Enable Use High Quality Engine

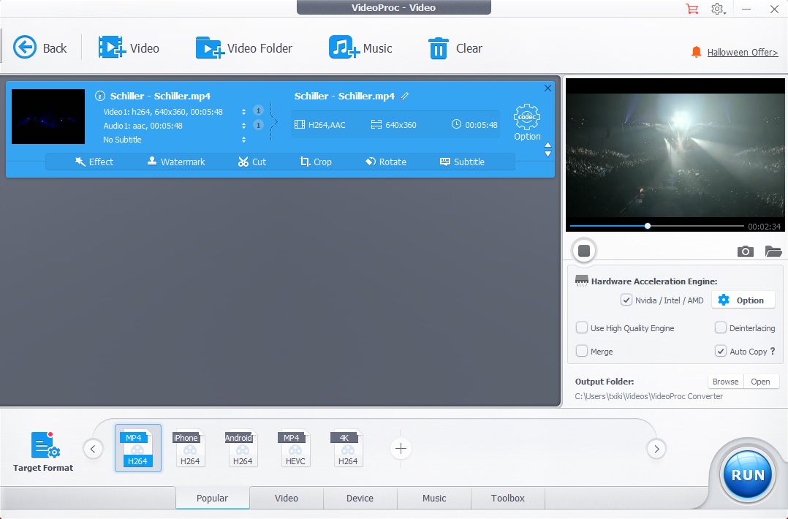point(582,327)
